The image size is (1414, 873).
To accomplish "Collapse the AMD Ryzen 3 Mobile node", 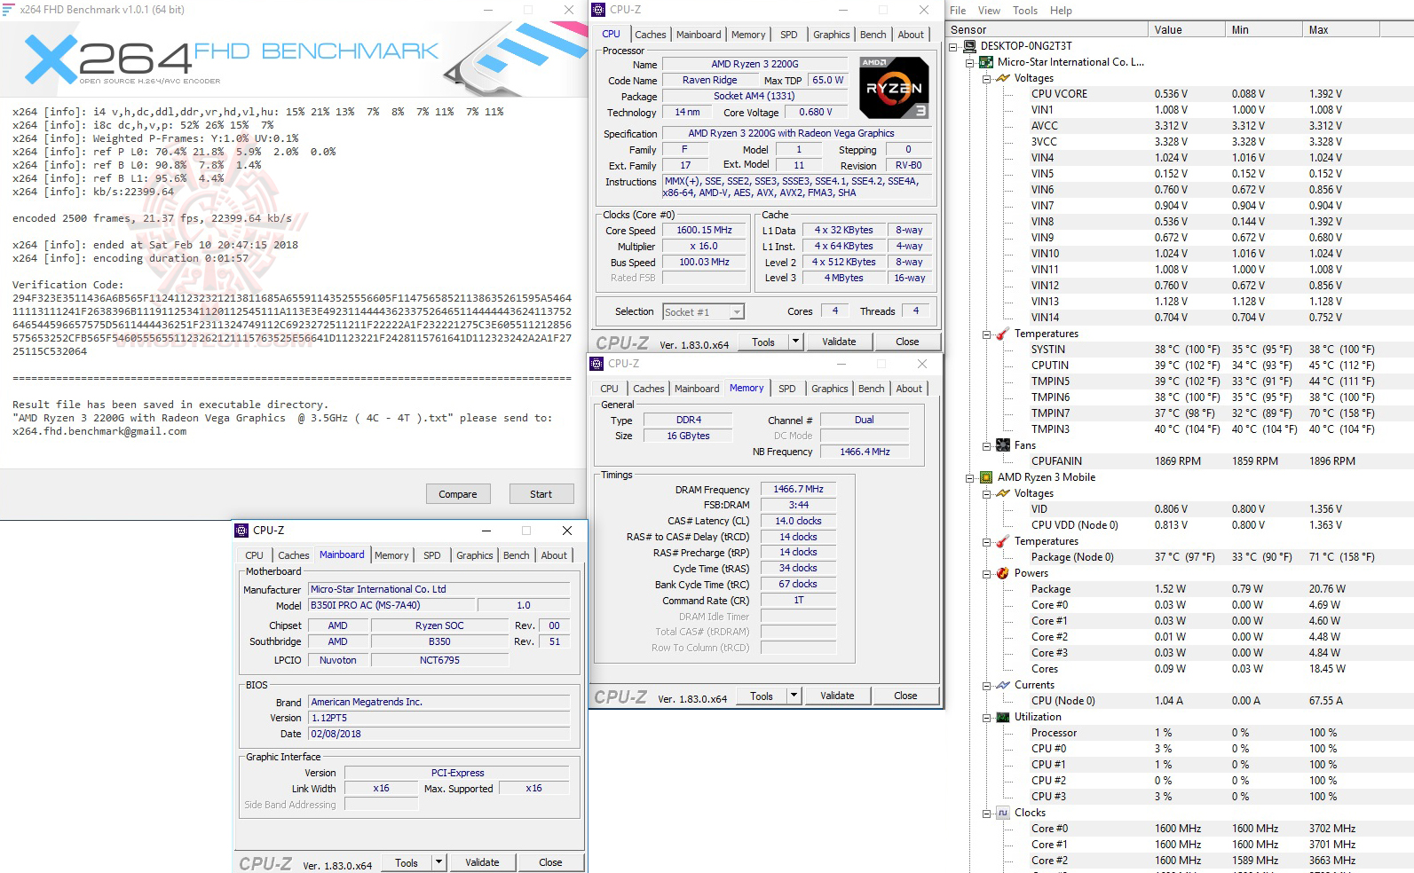I will [x=970, y=478].
